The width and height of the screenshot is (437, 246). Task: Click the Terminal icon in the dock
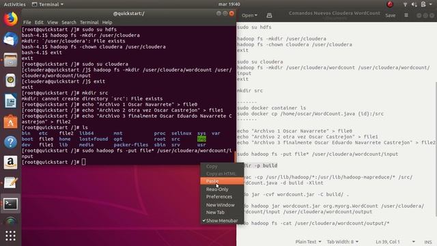[11, 204]
